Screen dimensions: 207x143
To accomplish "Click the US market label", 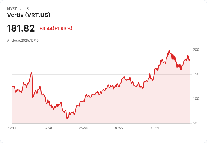I will coord(26,9).
